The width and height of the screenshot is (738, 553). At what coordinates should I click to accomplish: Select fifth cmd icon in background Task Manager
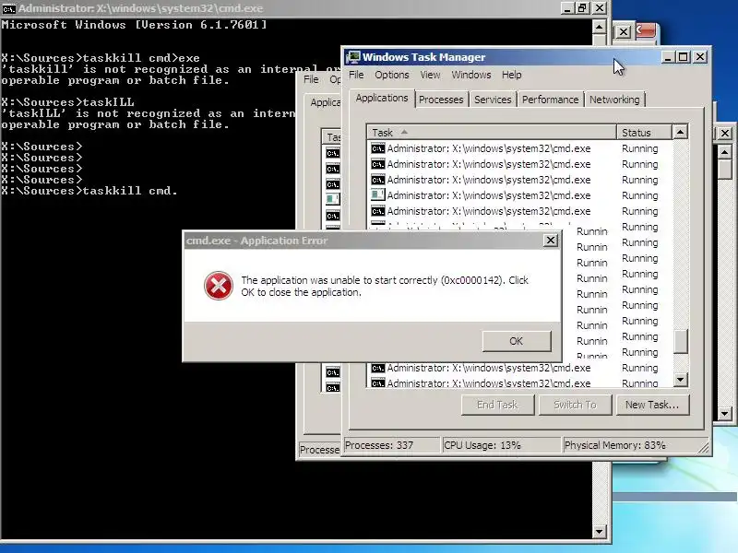332,216
